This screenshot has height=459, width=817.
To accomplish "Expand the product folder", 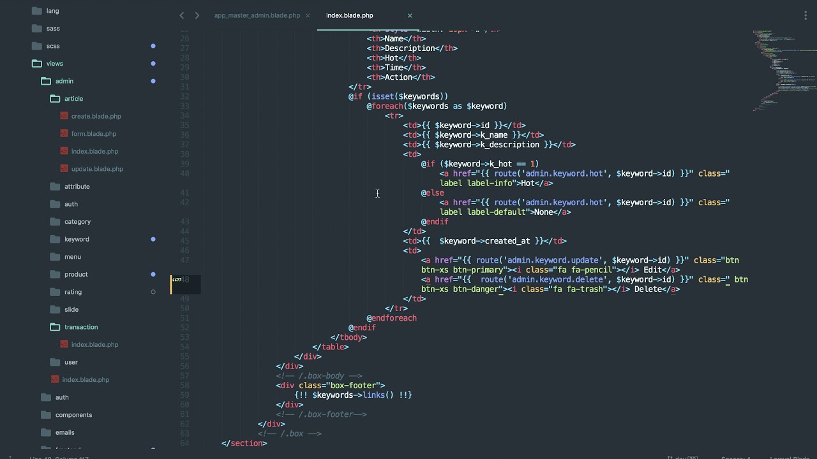I will coord(55,274).
